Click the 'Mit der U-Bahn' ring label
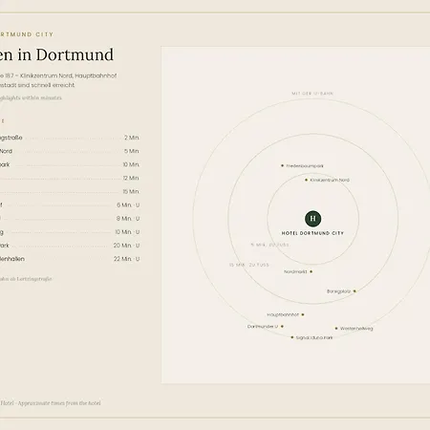This screenshot has height=430, width=430. (x=312, y=94)
